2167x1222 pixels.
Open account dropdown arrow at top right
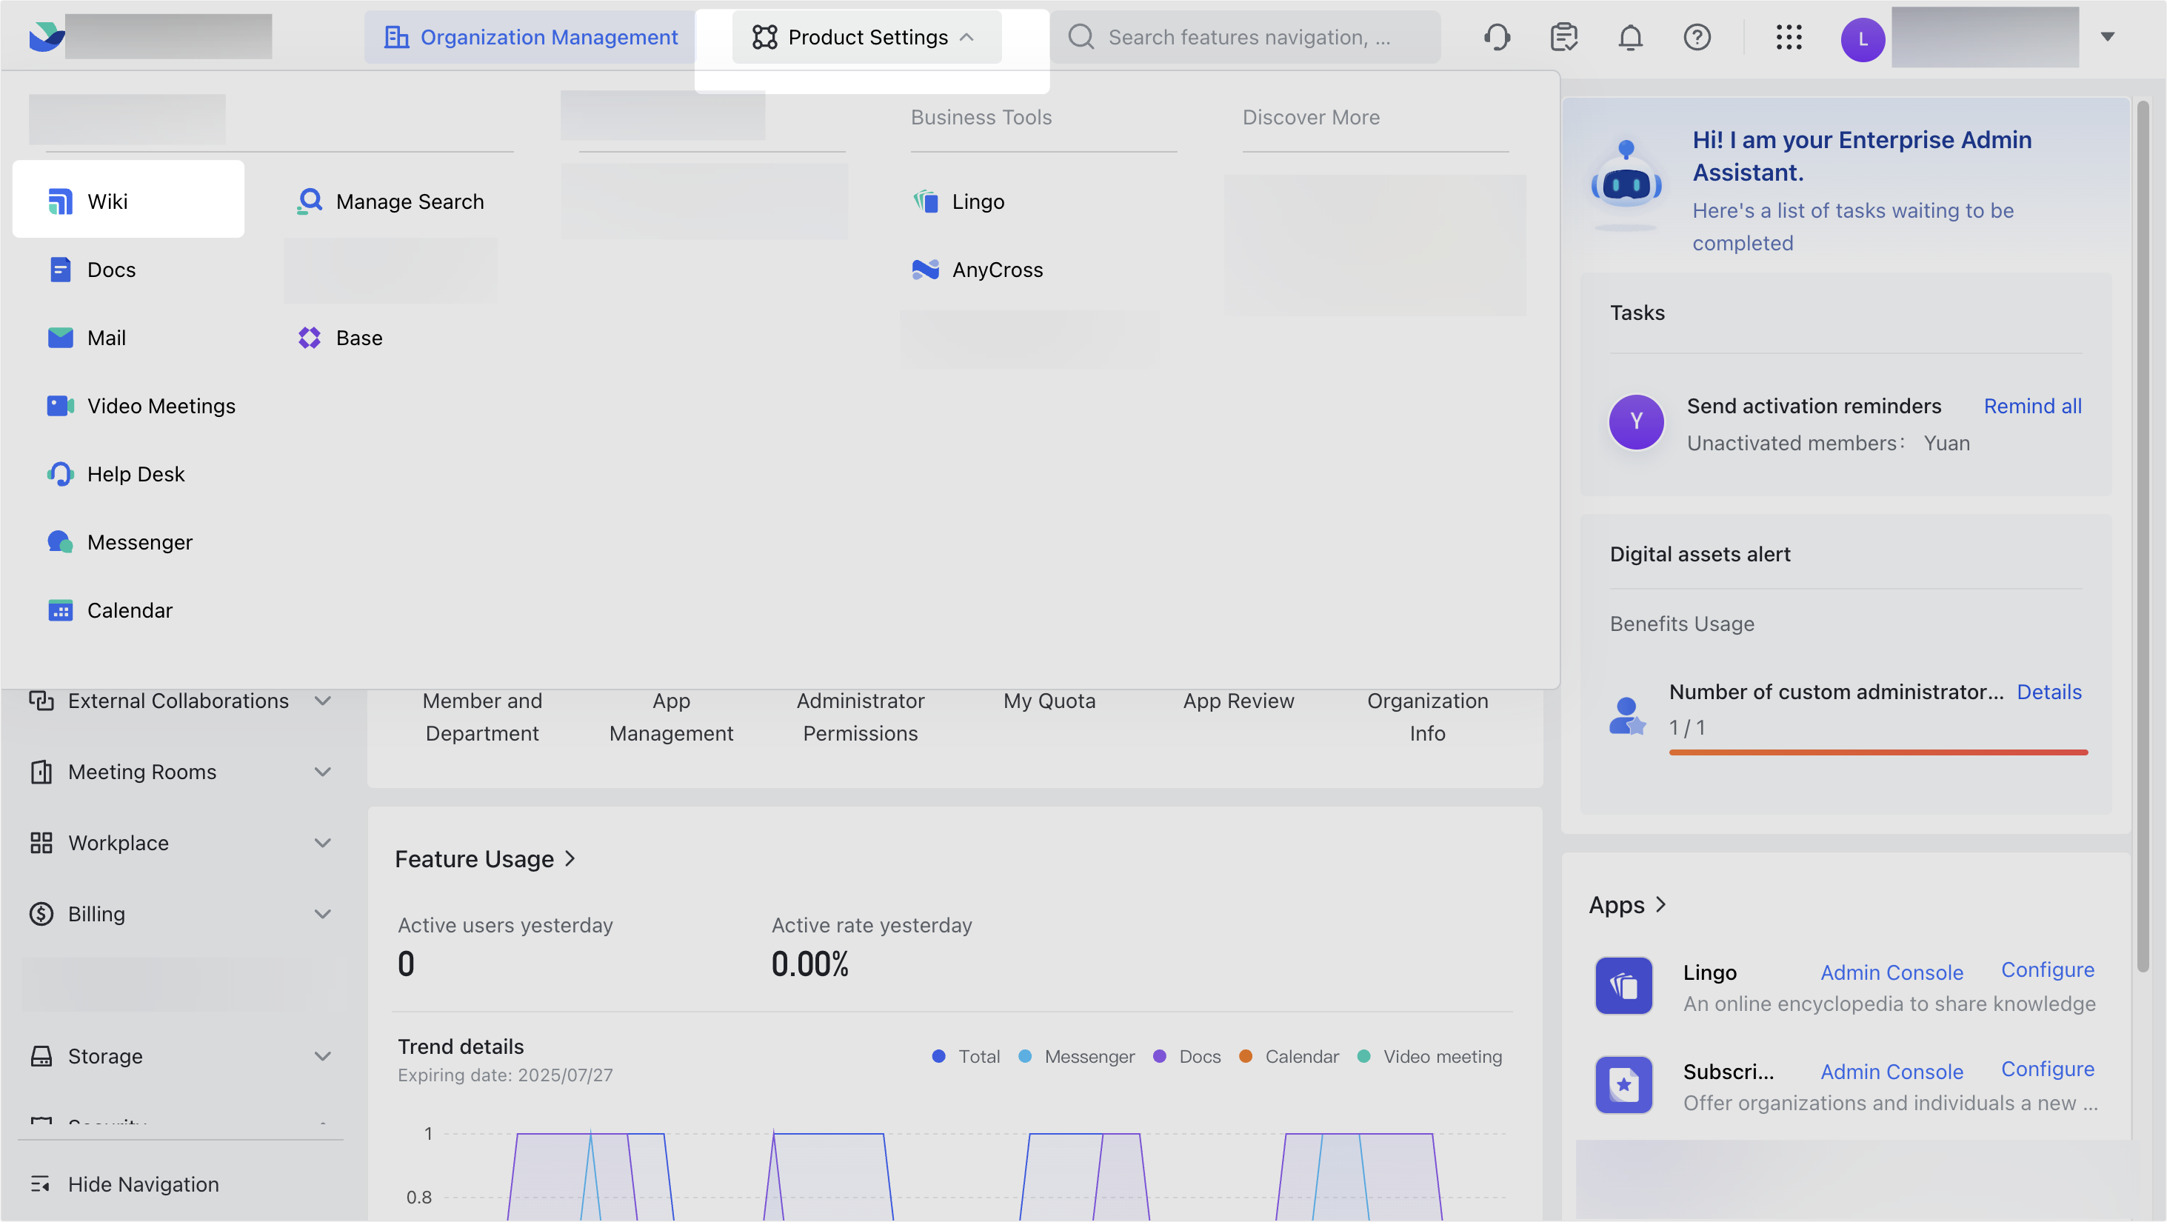pos(2108,36)
